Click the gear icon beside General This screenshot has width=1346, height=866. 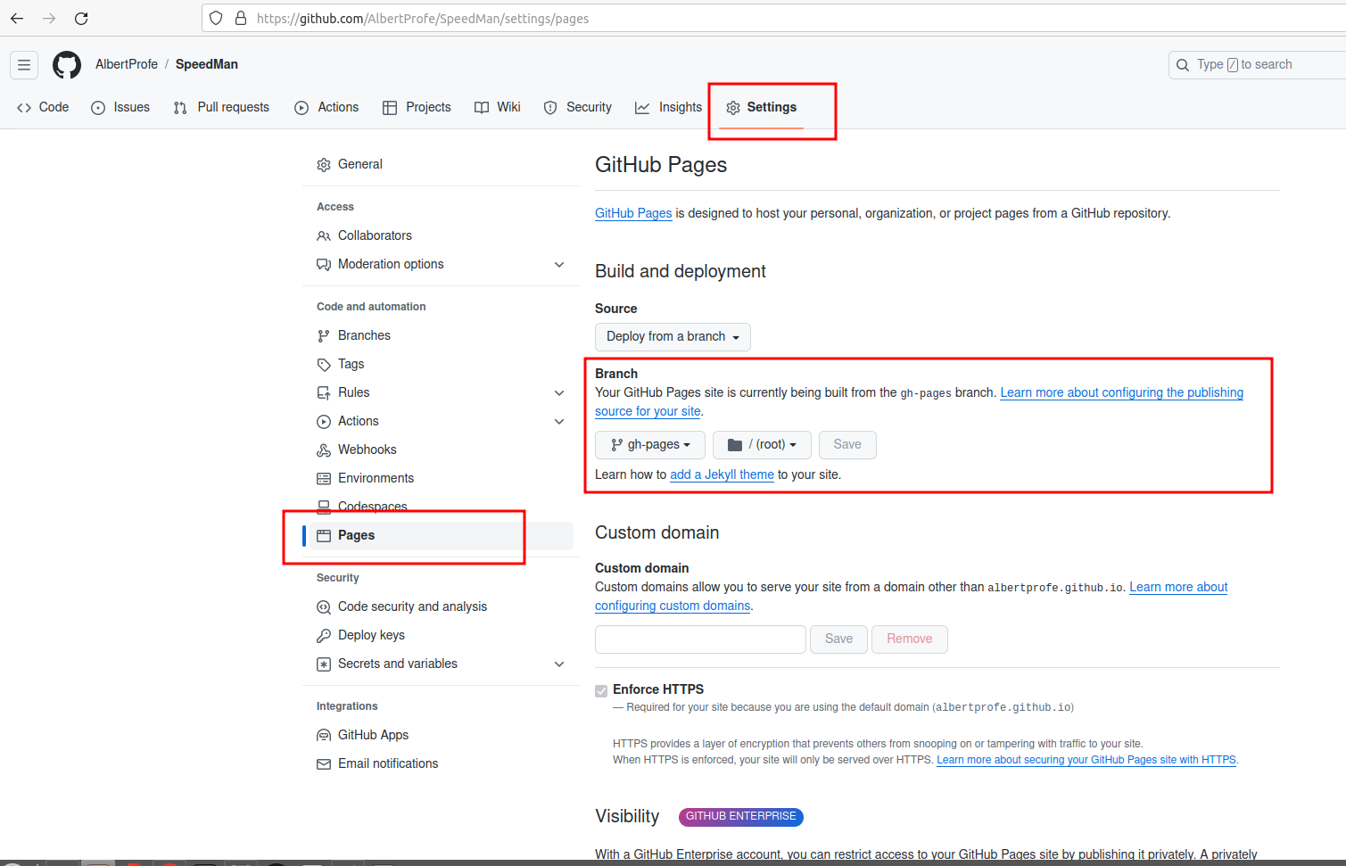pyautogui.click(x=324, y=165)
